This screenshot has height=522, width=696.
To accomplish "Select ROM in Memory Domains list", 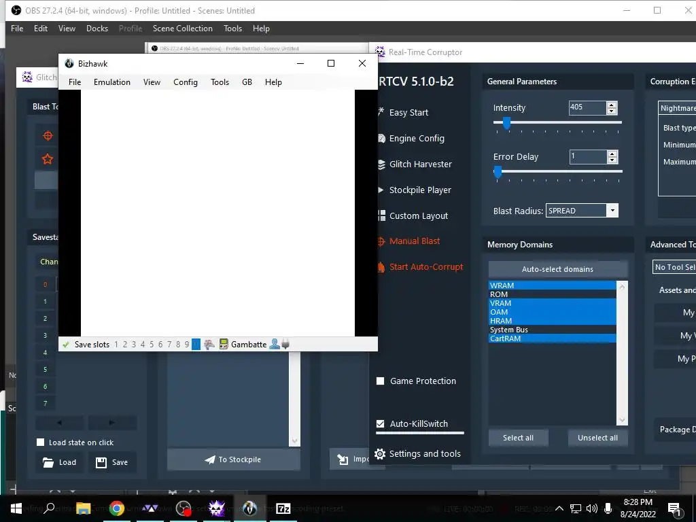I will (x=552, y=294).
